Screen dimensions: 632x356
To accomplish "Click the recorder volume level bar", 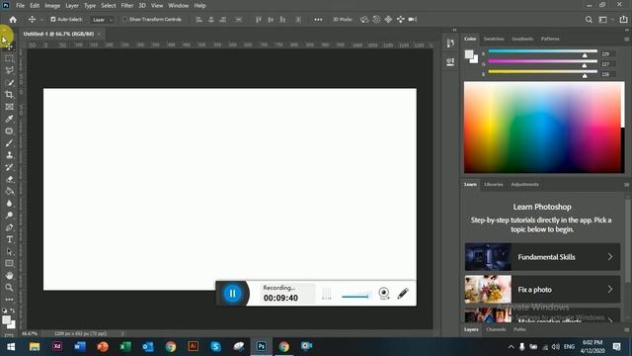I will [355, 297].
